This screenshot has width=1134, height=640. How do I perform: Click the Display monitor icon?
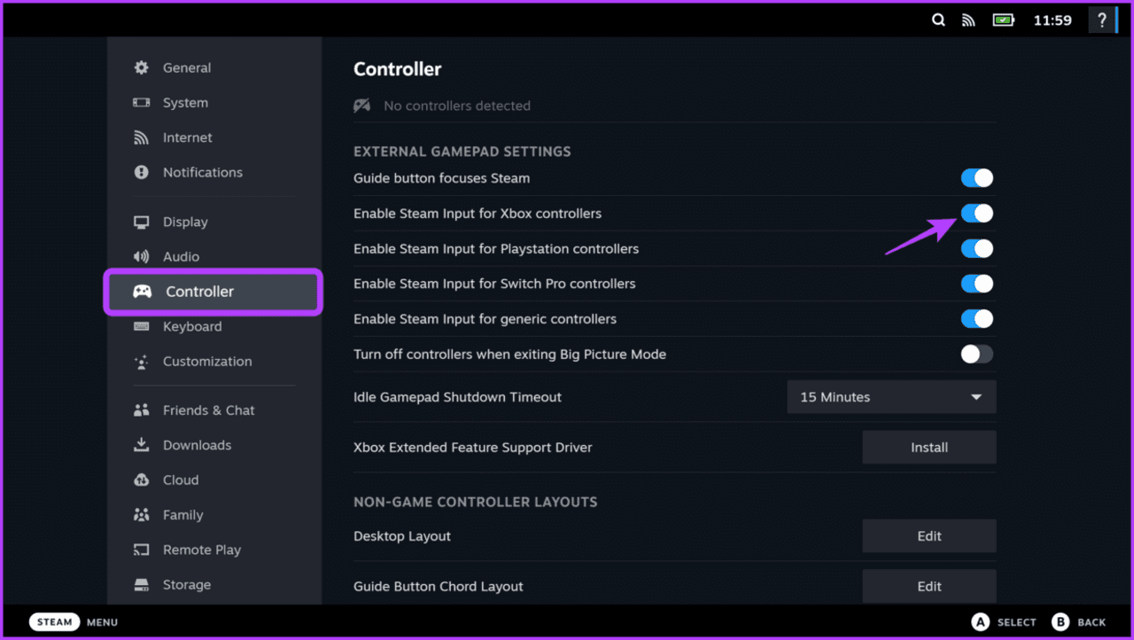[141, 222]
